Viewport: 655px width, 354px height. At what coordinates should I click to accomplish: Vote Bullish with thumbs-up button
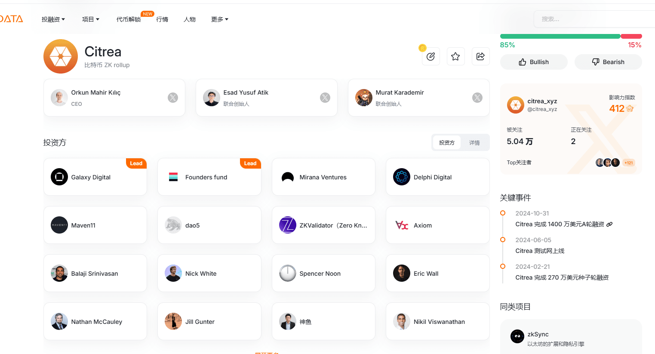click(534, 62)
